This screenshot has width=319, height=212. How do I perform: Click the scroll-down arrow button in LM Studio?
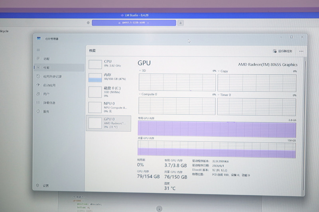159,208
